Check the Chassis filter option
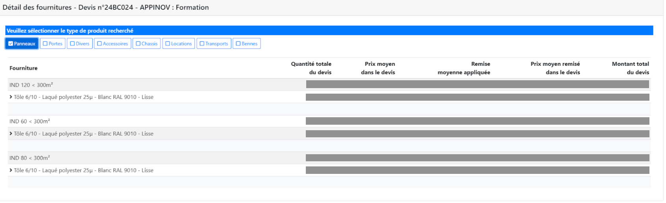This screenshot has height=203, width=666. tap(138, 44)
